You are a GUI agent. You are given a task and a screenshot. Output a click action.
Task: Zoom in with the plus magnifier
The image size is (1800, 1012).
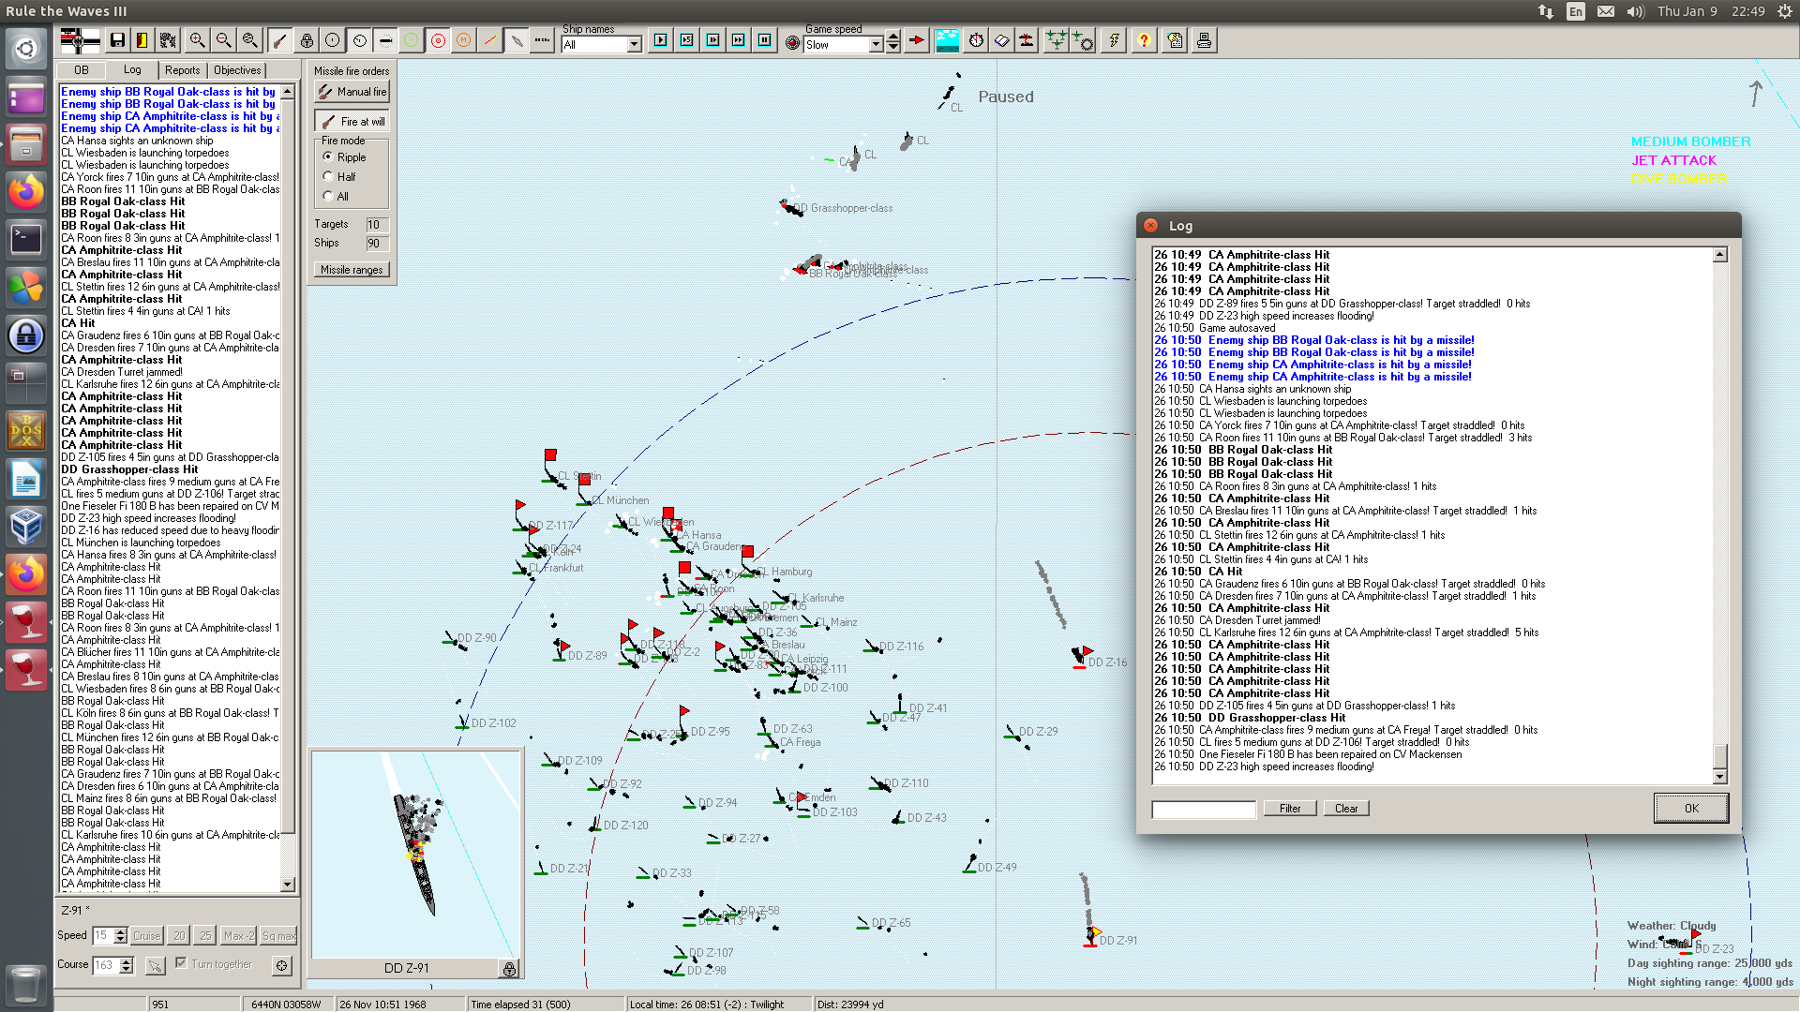pyautogui.click(x=197, y=40)
